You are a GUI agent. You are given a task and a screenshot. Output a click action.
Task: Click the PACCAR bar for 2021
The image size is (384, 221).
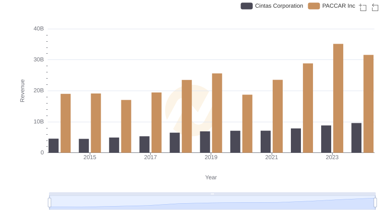(277, 116)
